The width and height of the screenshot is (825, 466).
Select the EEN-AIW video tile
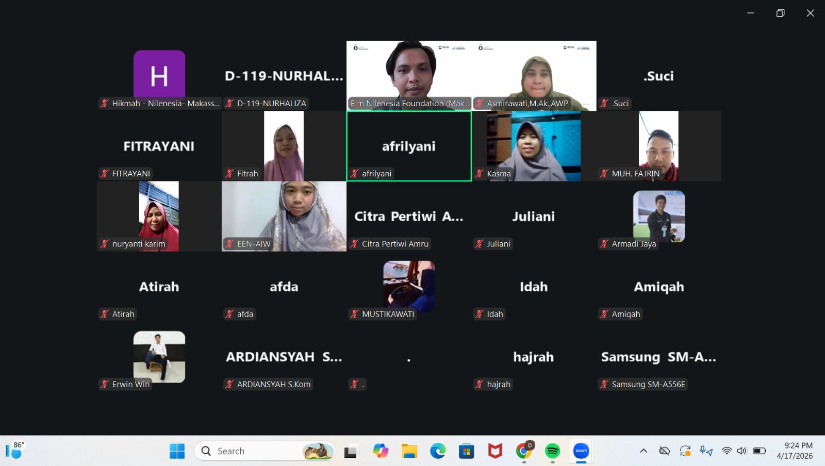[x=284, y=216]
